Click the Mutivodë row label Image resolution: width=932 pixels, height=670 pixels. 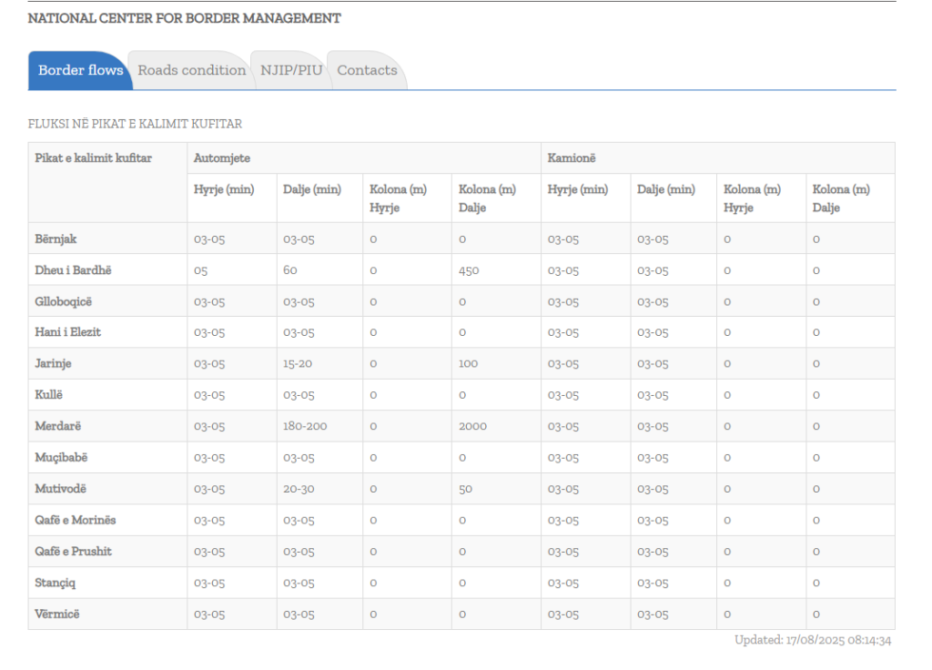pyautogui.click(x=60, y=489)
